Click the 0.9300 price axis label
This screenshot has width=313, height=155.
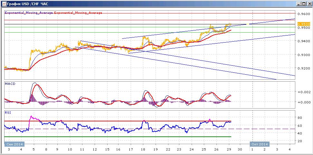(x=304, y=54)
